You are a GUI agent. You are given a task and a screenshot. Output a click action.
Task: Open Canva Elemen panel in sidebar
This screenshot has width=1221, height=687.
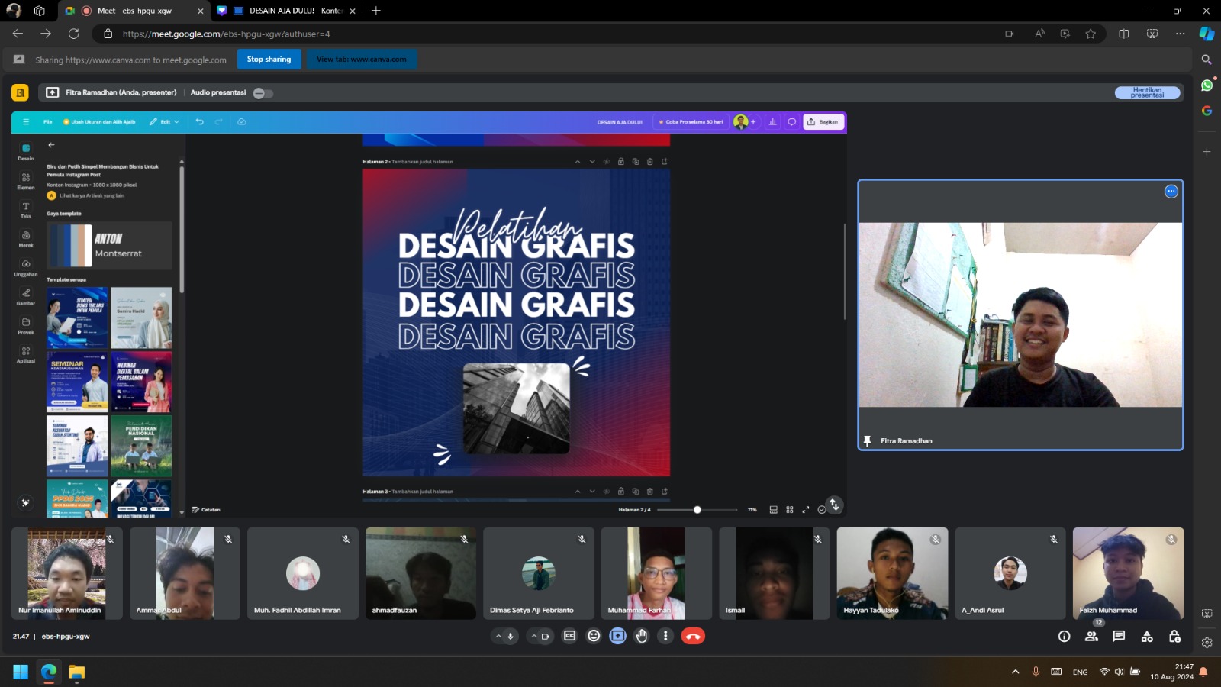click(x=26, y=181)
